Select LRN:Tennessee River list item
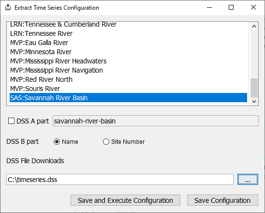Viewport: 265px width, 213px height. click(x=129, y=33)
